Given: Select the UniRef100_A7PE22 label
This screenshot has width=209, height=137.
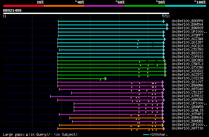Looking at the screenshot, I should (x=187, y=96).
